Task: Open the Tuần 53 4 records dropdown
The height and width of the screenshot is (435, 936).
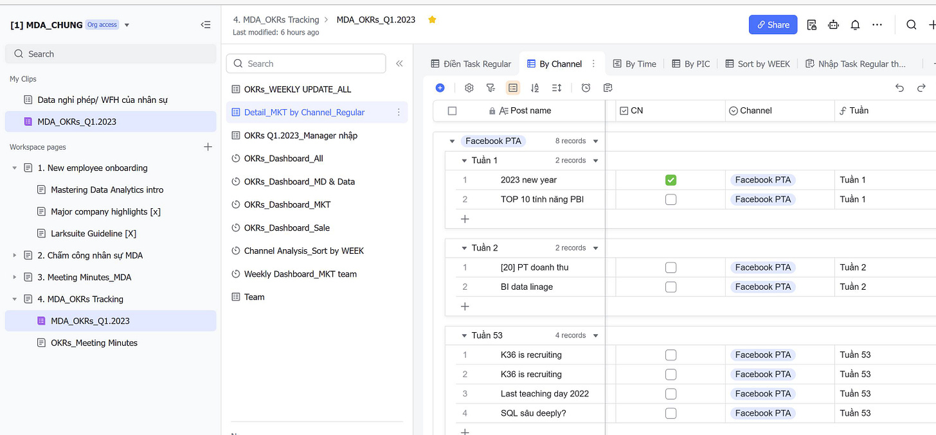Action: click(596, 335)
